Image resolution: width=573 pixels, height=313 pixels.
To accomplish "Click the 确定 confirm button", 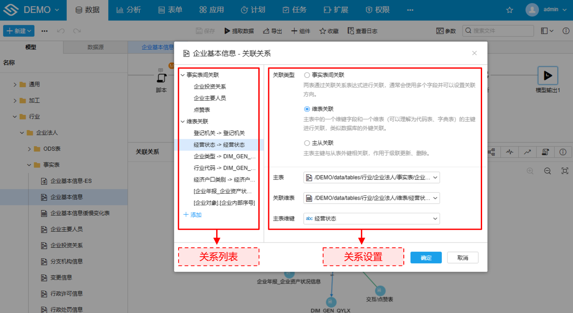I will pos(426,257).
